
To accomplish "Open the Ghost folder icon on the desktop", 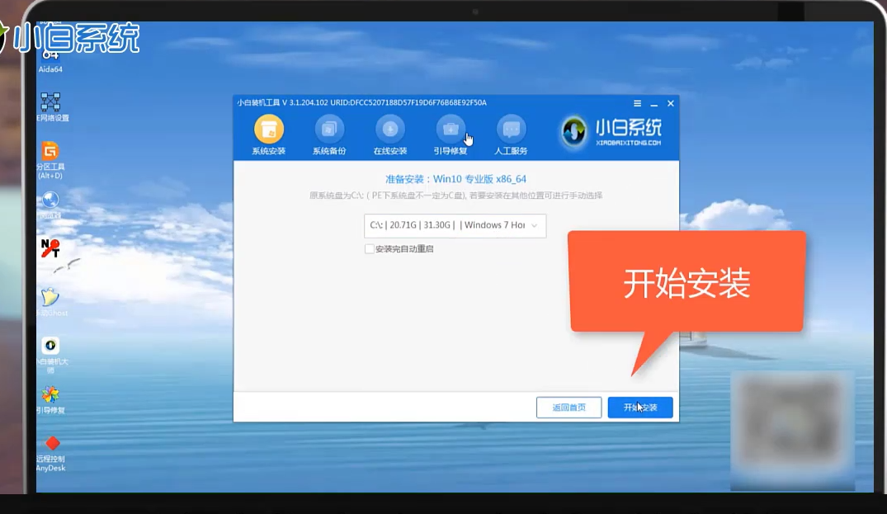I will pos(50,295).
